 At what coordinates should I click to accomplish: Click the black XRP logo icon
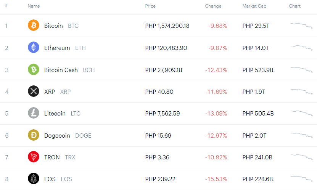[33, 91]
